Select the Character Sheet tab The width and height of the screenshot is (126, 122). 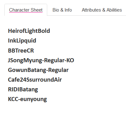(x=26, y=10)
